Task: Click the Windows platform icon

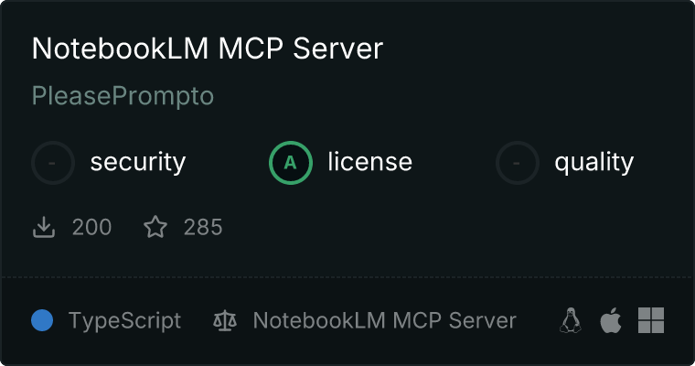Action: coord(651,320)
